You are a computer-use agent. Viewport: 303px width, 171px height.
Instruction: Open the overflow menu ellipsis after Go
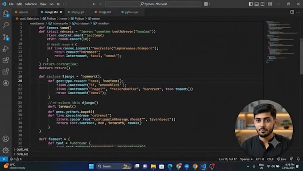pos(65,4)
